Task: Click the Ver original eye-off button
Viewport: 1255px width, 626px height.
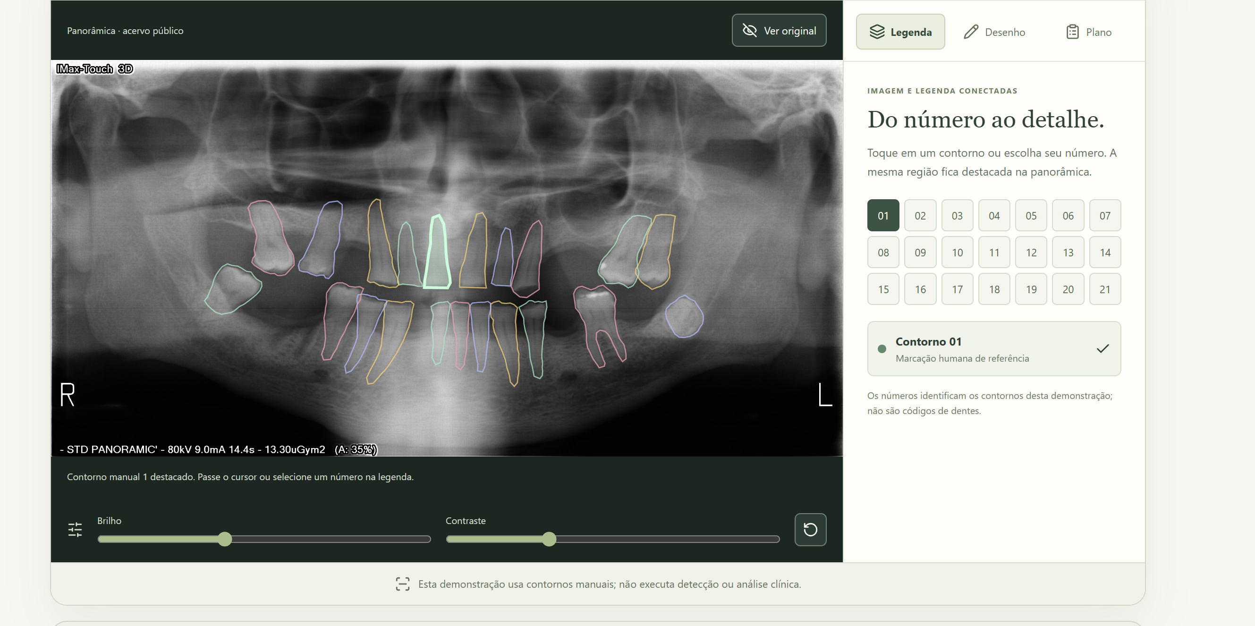Action: (779, 30)
